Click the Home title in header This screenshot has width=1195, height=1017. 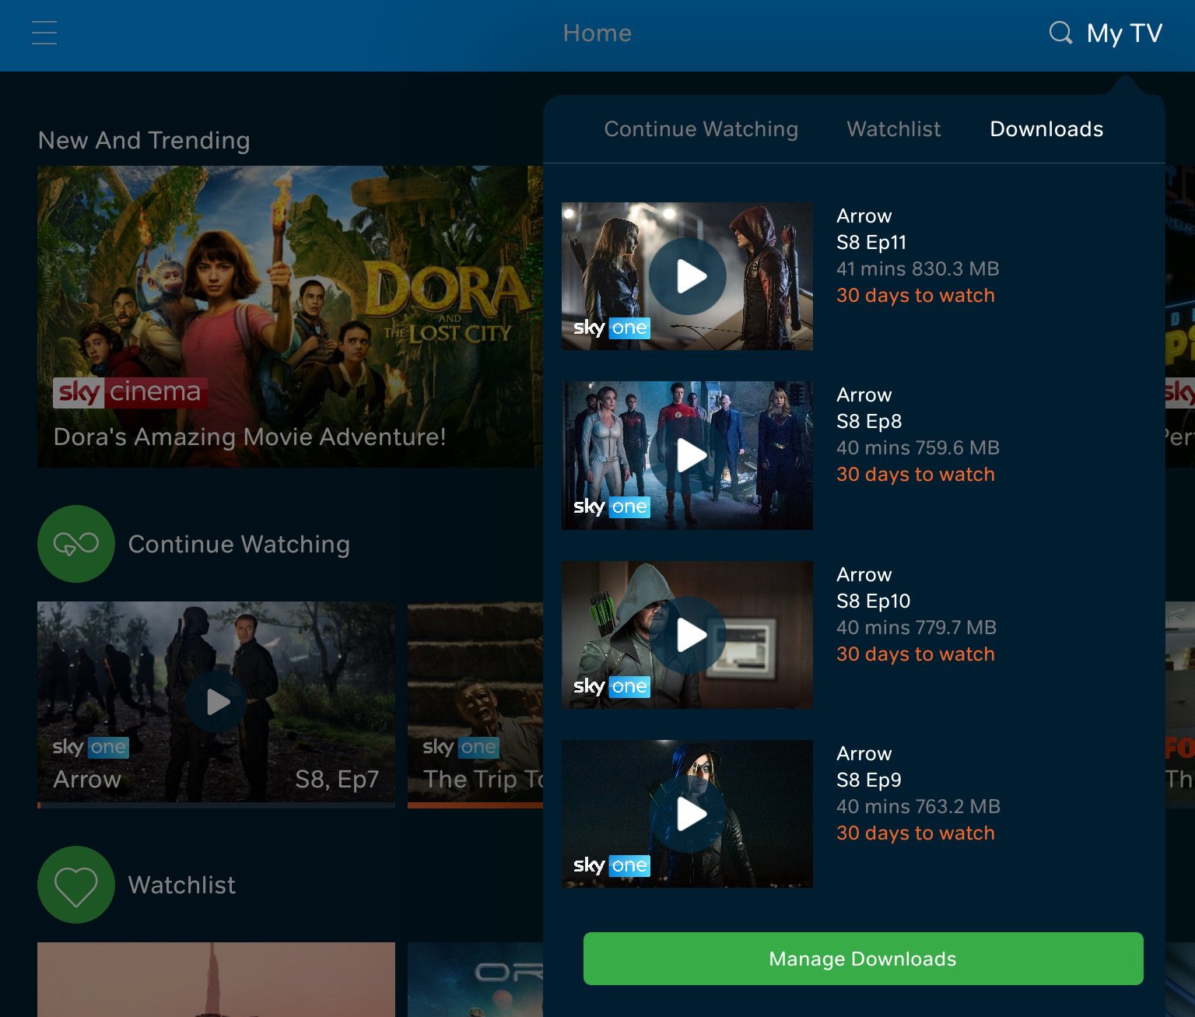597,33
